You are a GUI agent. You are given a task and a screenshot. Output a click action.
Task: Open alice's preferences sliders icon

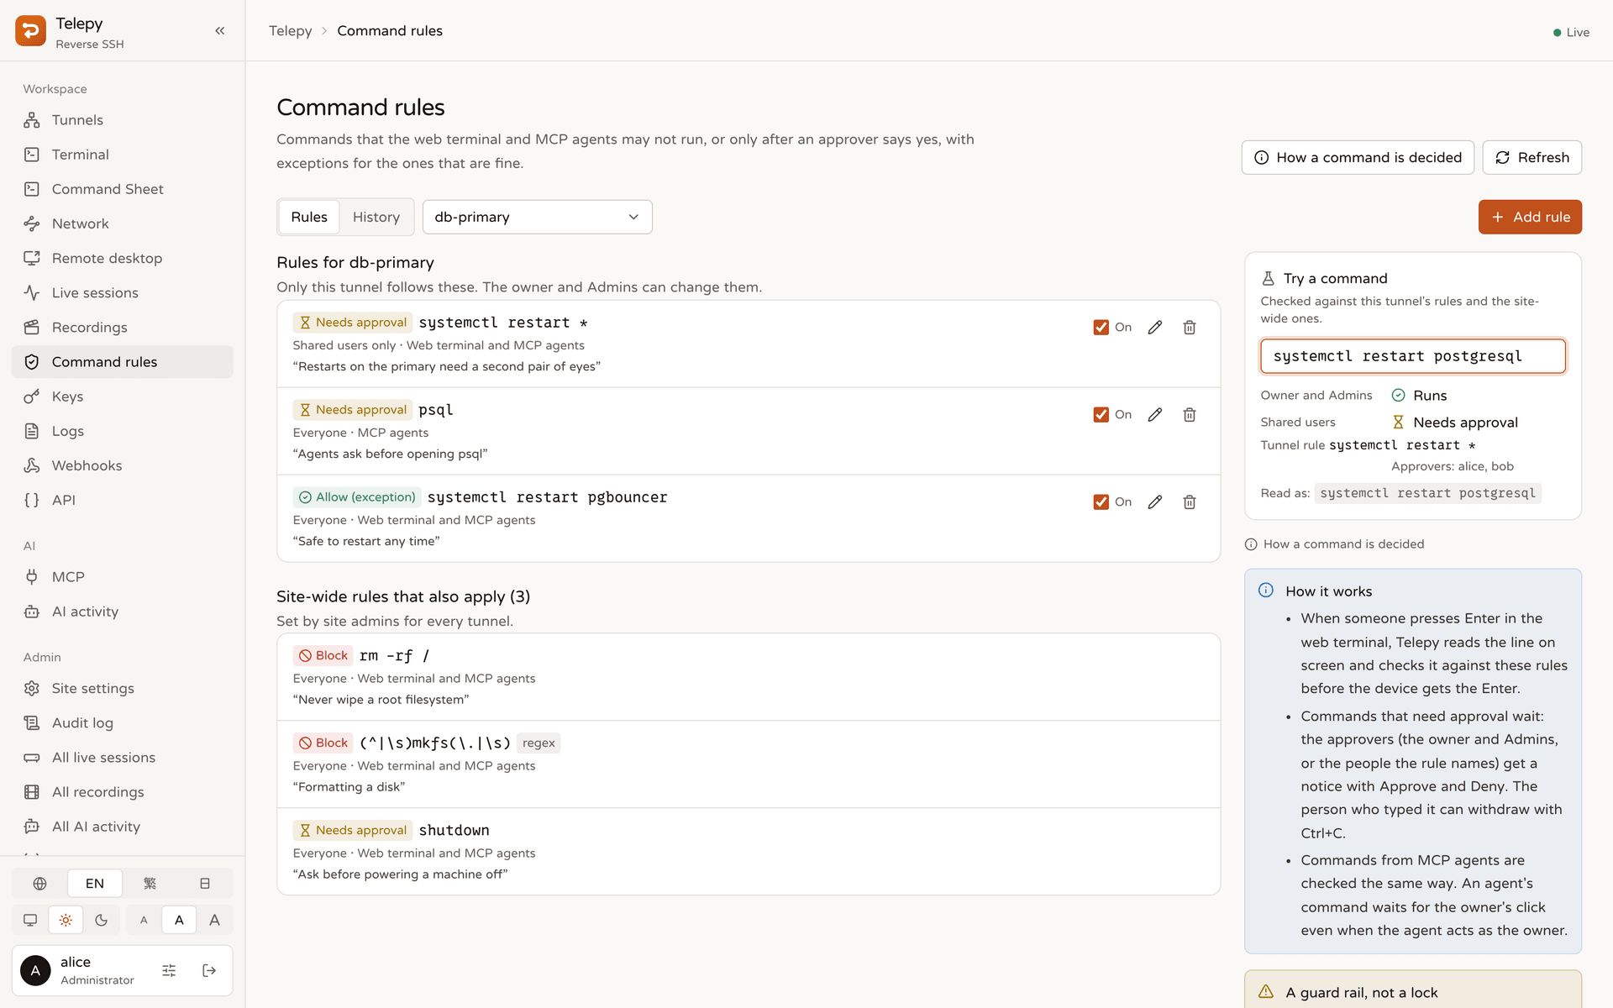pos(169,971)
